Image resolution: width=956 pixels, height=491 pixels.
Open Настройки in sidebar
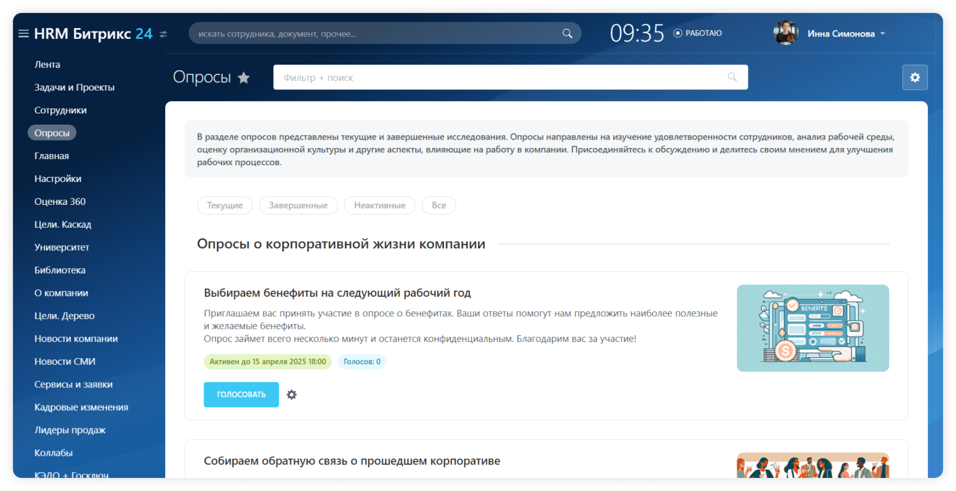57,179
